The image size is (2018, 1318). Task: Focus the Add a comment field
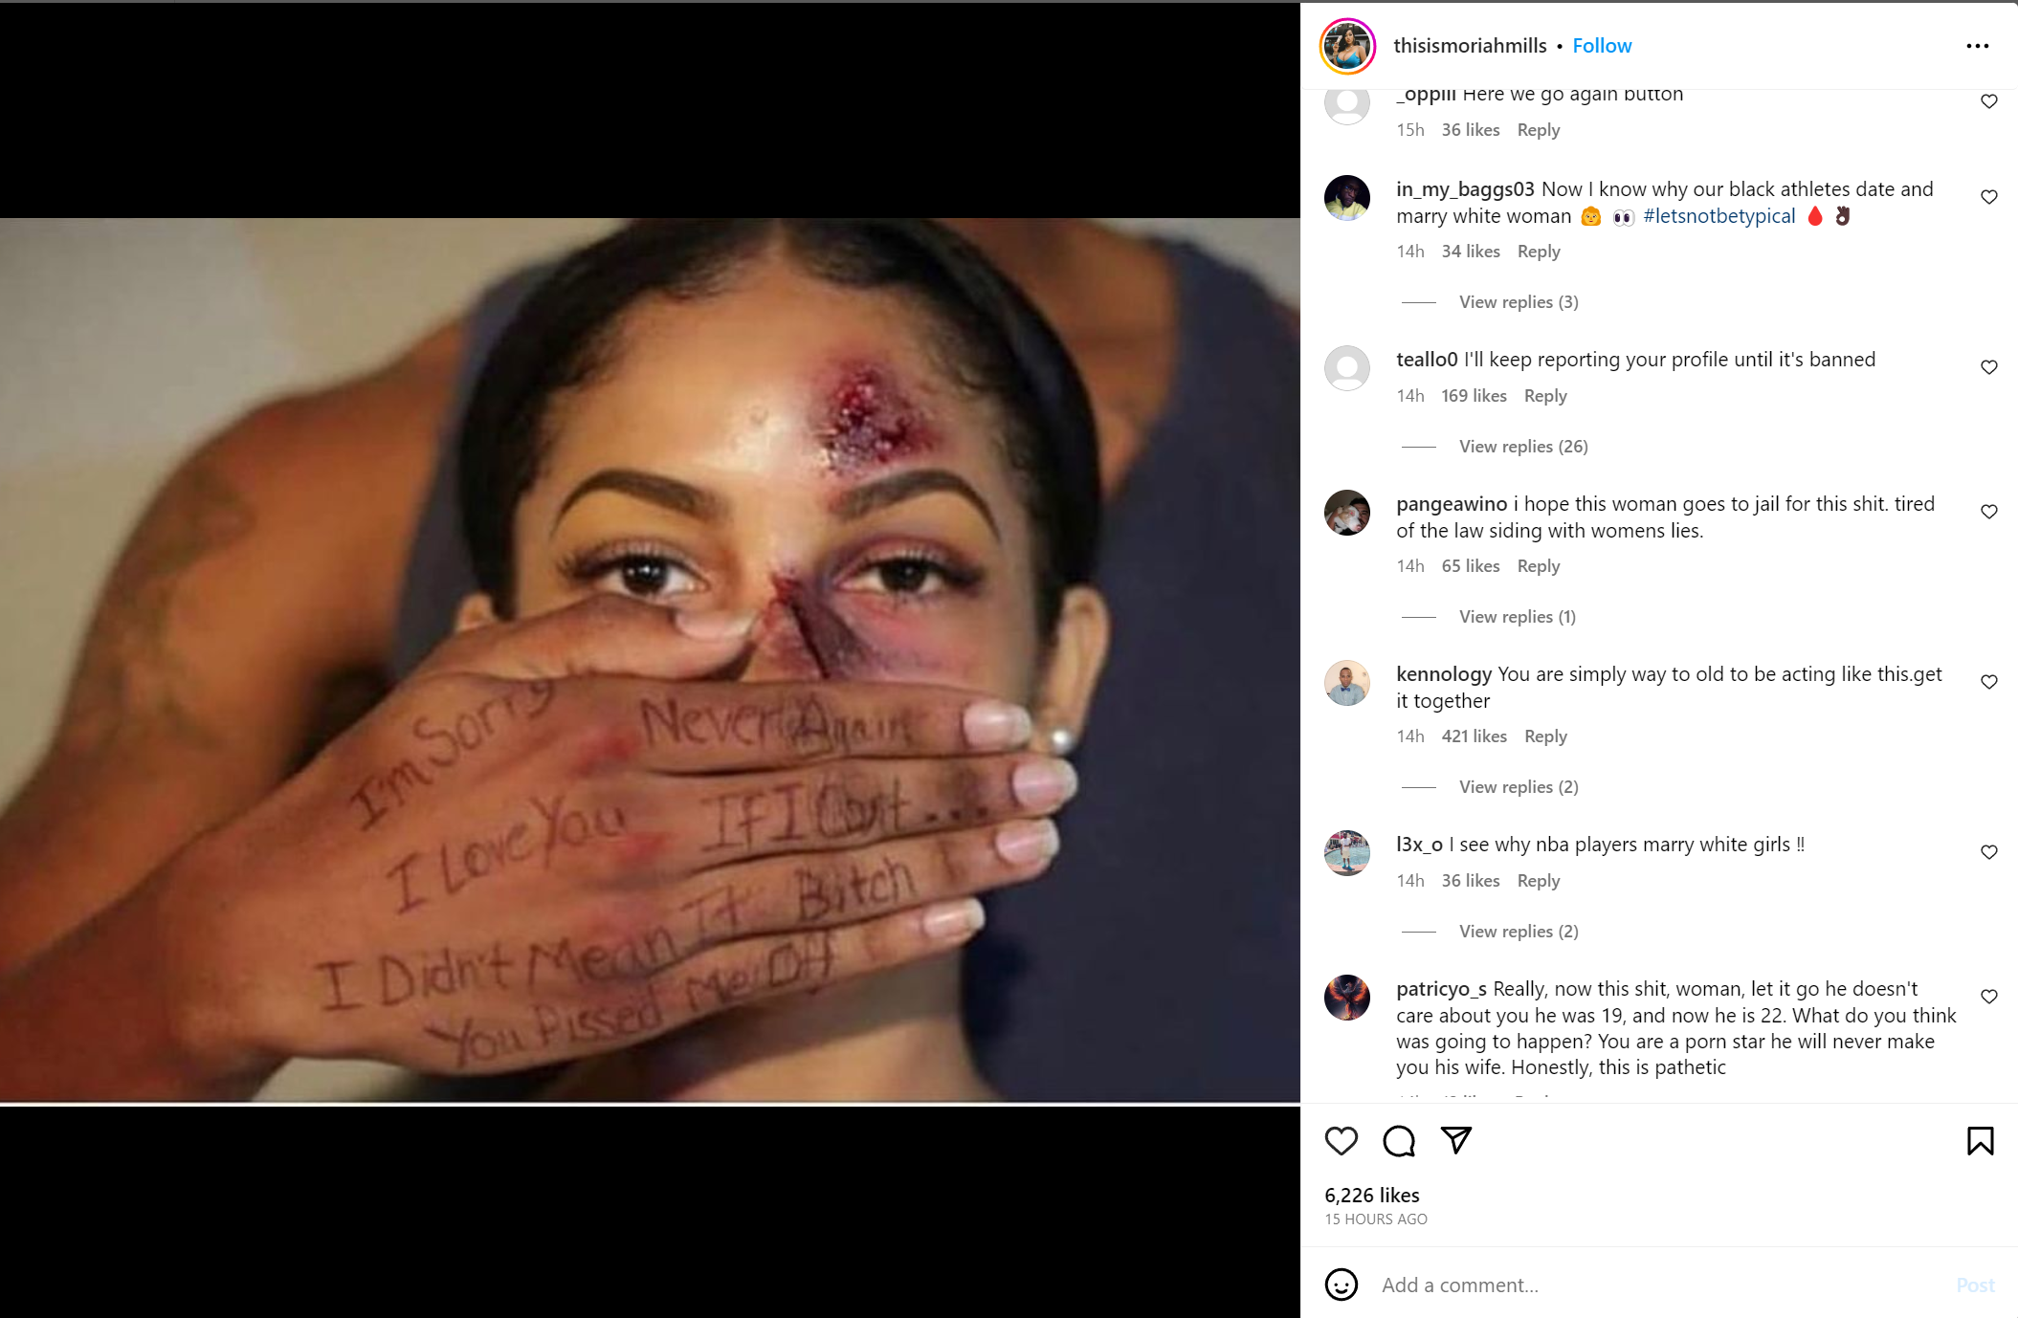[1660, 1285]
